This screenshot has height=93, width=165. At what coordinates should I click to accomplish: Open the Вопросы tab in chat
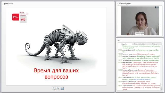154,44
